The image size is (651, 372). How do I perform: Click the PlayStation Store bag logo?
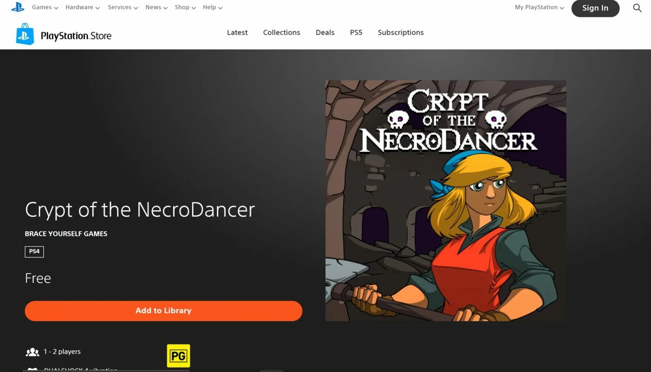click(x=25, y=34)
